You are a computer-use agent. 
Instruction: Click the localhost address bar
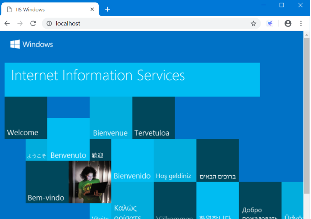pyautogui.click(x=151, y=24)
